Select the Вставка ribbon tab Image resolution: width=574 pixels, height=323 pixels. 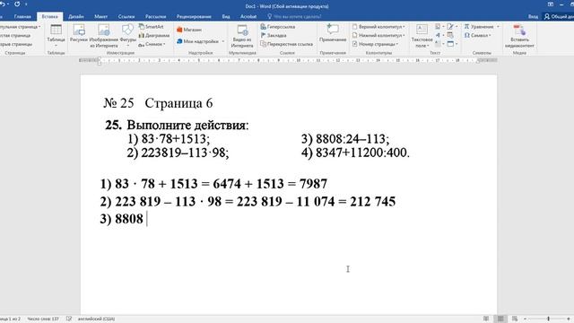click(x=50, y=16)
